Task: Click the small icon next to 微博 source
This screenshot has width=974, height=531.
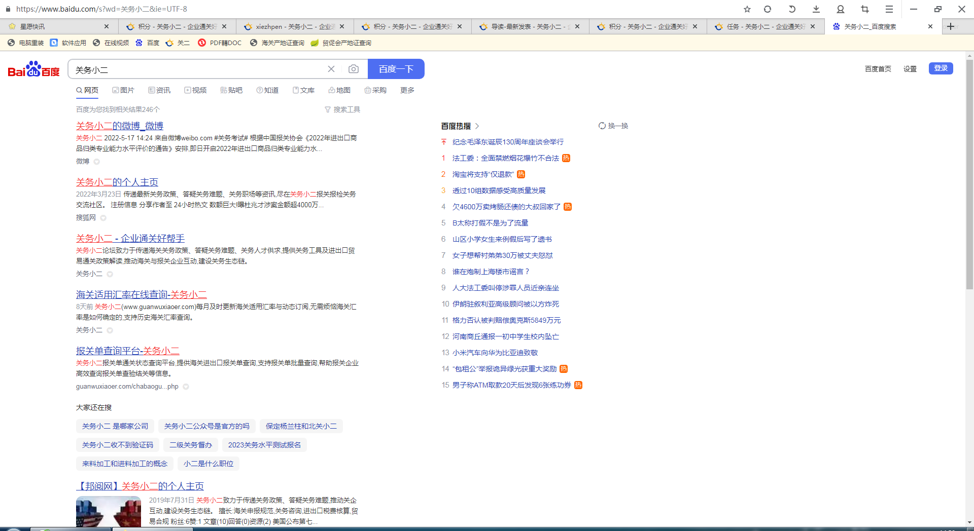Action: click(96, 162)
